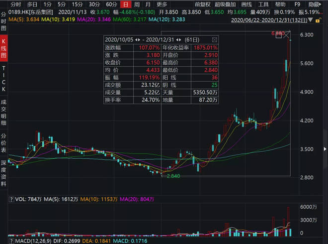Switch to 60分 minute chart
328x244 pixels.
click(x=111, y=4)
